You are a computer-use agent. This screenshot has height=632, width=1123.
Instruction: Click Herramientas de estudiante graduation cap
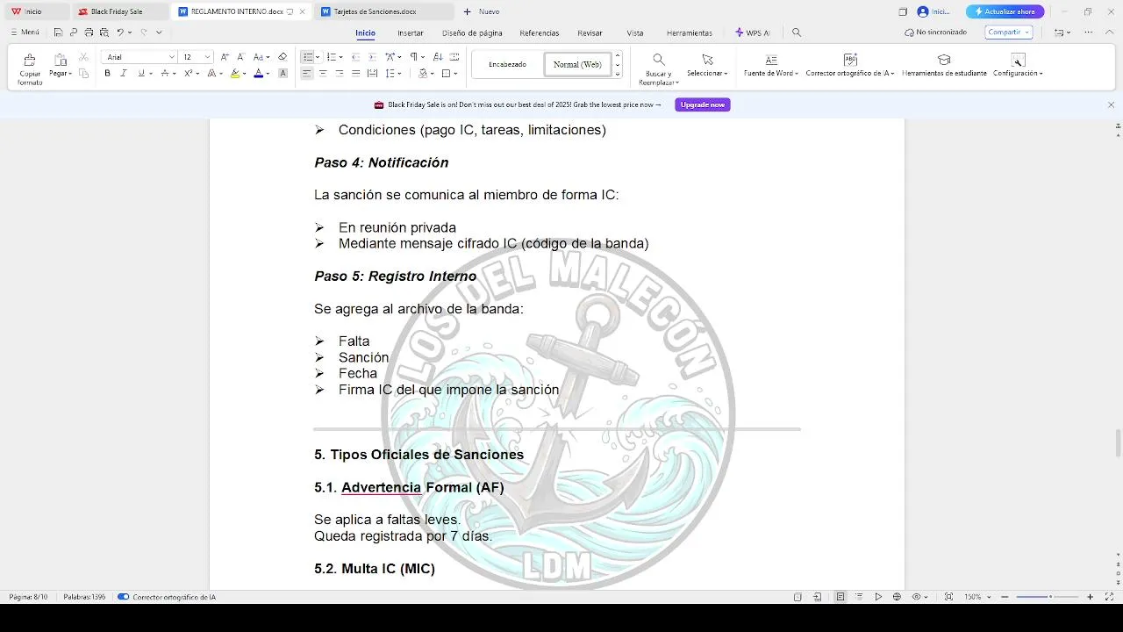click(944, 60)
